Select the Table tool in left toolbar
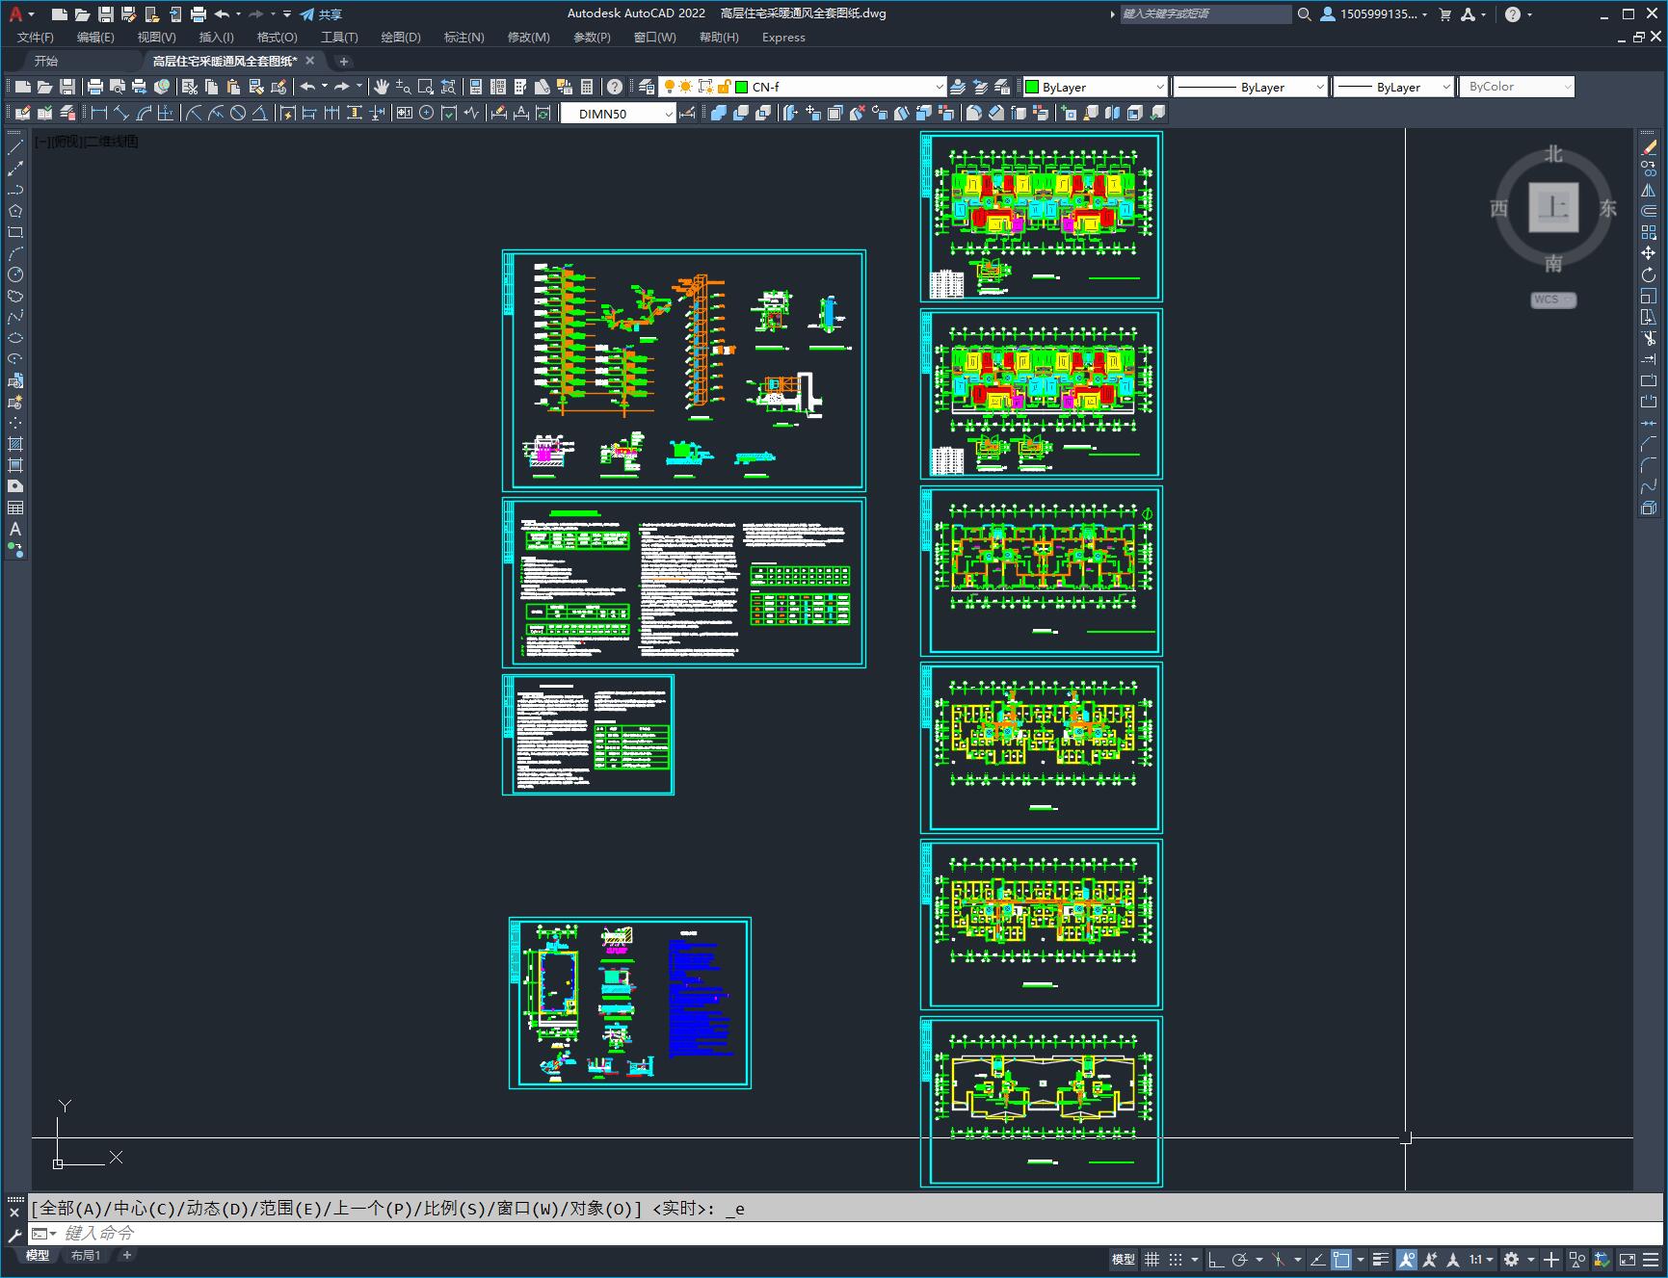Image resolution: width=1668 pixels, height=1278 pixels. 15,508
